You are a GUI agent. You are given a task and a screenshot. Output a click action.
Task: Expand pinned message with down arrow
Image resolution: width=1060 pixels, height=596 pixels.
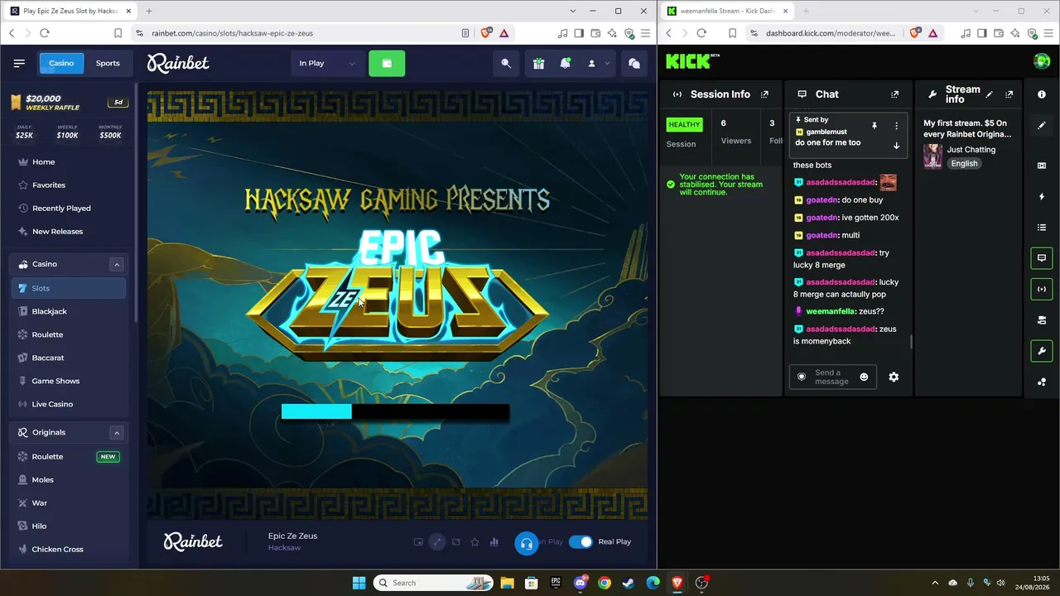tap(896, 146)
